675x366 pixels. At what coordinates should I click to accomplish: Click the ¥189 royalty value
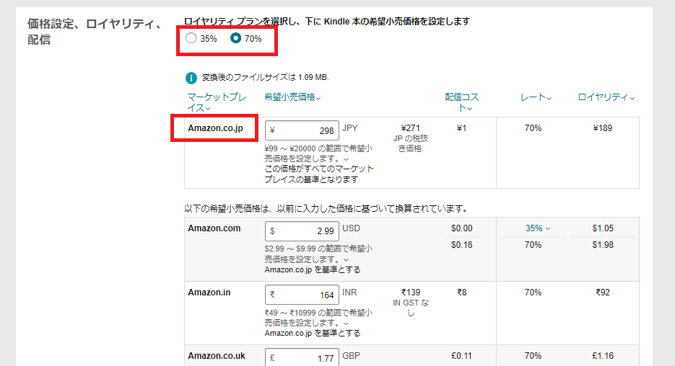602,128
